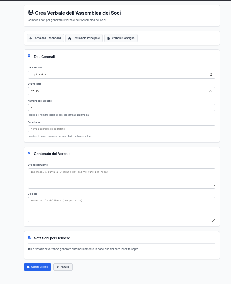Viewport: 231px width, 284px height.
Task: Click into the Segretario name field
Action: tap(122, 129)
